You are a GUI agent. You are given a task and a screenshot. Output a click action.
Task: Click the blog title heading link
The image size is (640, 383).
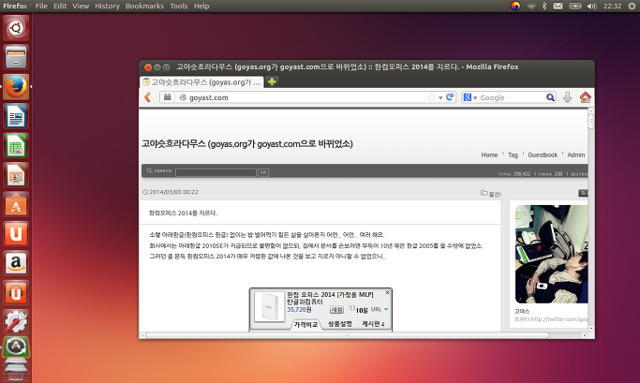pyautogui.click(x=247, y=144)
